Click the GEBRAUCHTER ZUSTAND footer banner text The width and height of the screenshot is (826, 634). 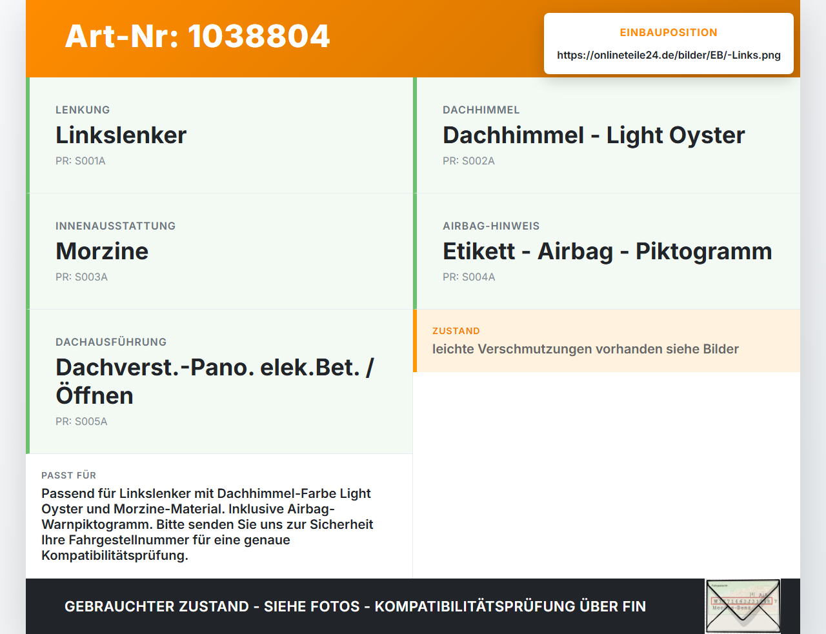tap(355, 606)
